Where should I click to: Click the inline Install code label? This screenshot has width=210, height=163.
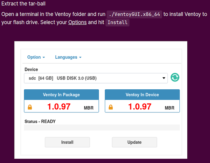tap(117, 22)
